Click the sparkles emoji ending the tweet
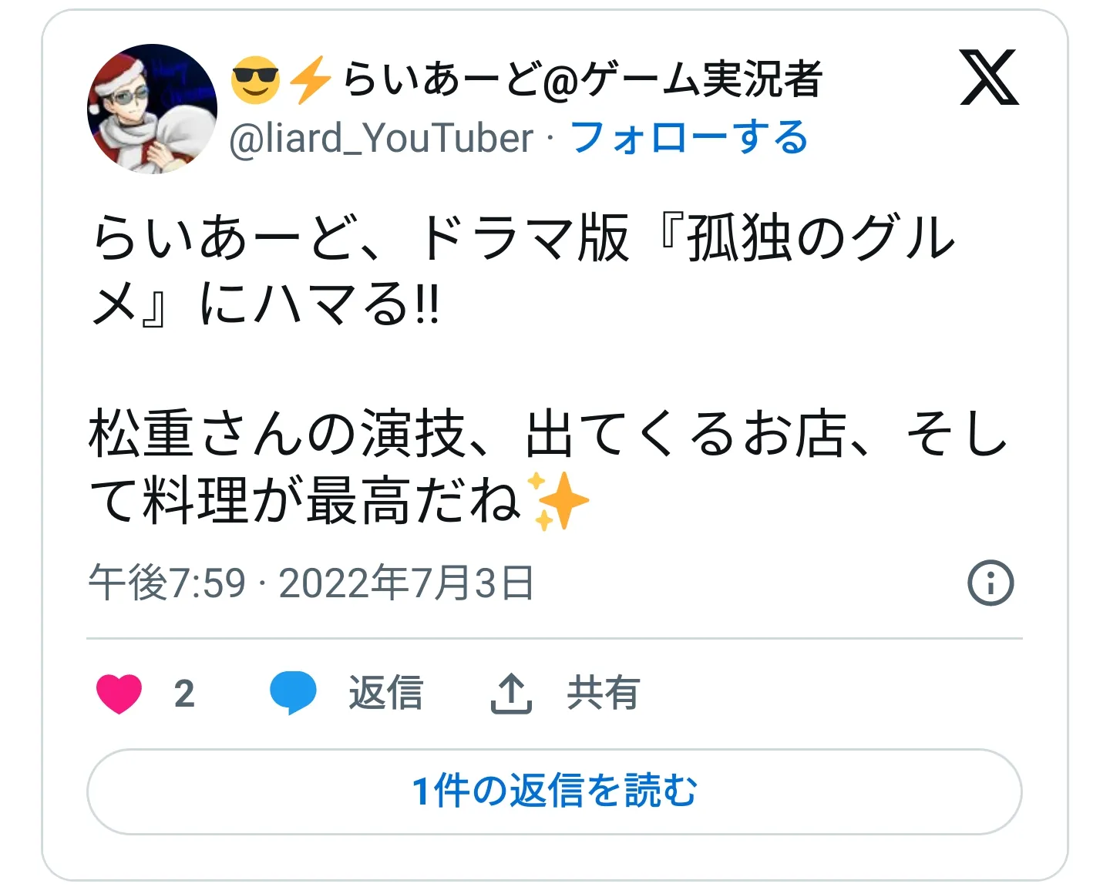 pos(557,501)
